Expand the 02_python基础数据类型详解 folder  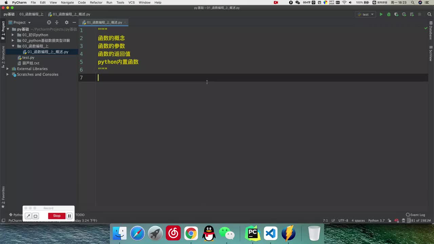tap(13, 40)
